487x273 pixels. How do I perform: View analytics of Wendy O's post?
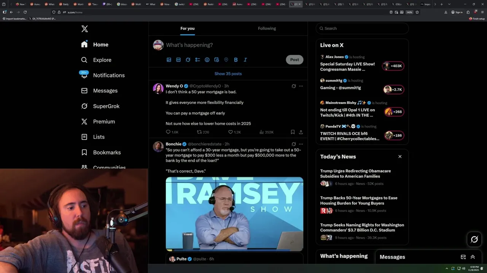tap(266, 132)
